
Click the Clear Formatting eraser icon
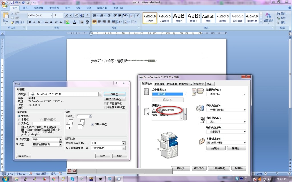(x=76, y=15)
